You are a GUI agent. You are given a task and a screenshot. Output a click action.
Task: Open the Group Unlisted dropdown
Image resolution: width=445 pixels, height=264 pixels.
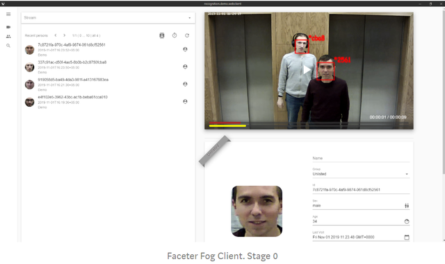361,174
